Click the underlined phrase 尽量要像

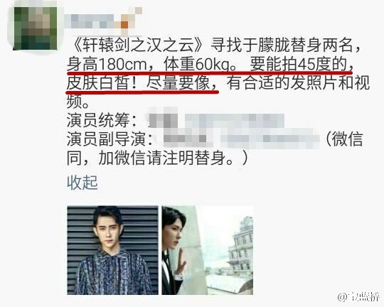pyautogui.click(x=178, y=83)
